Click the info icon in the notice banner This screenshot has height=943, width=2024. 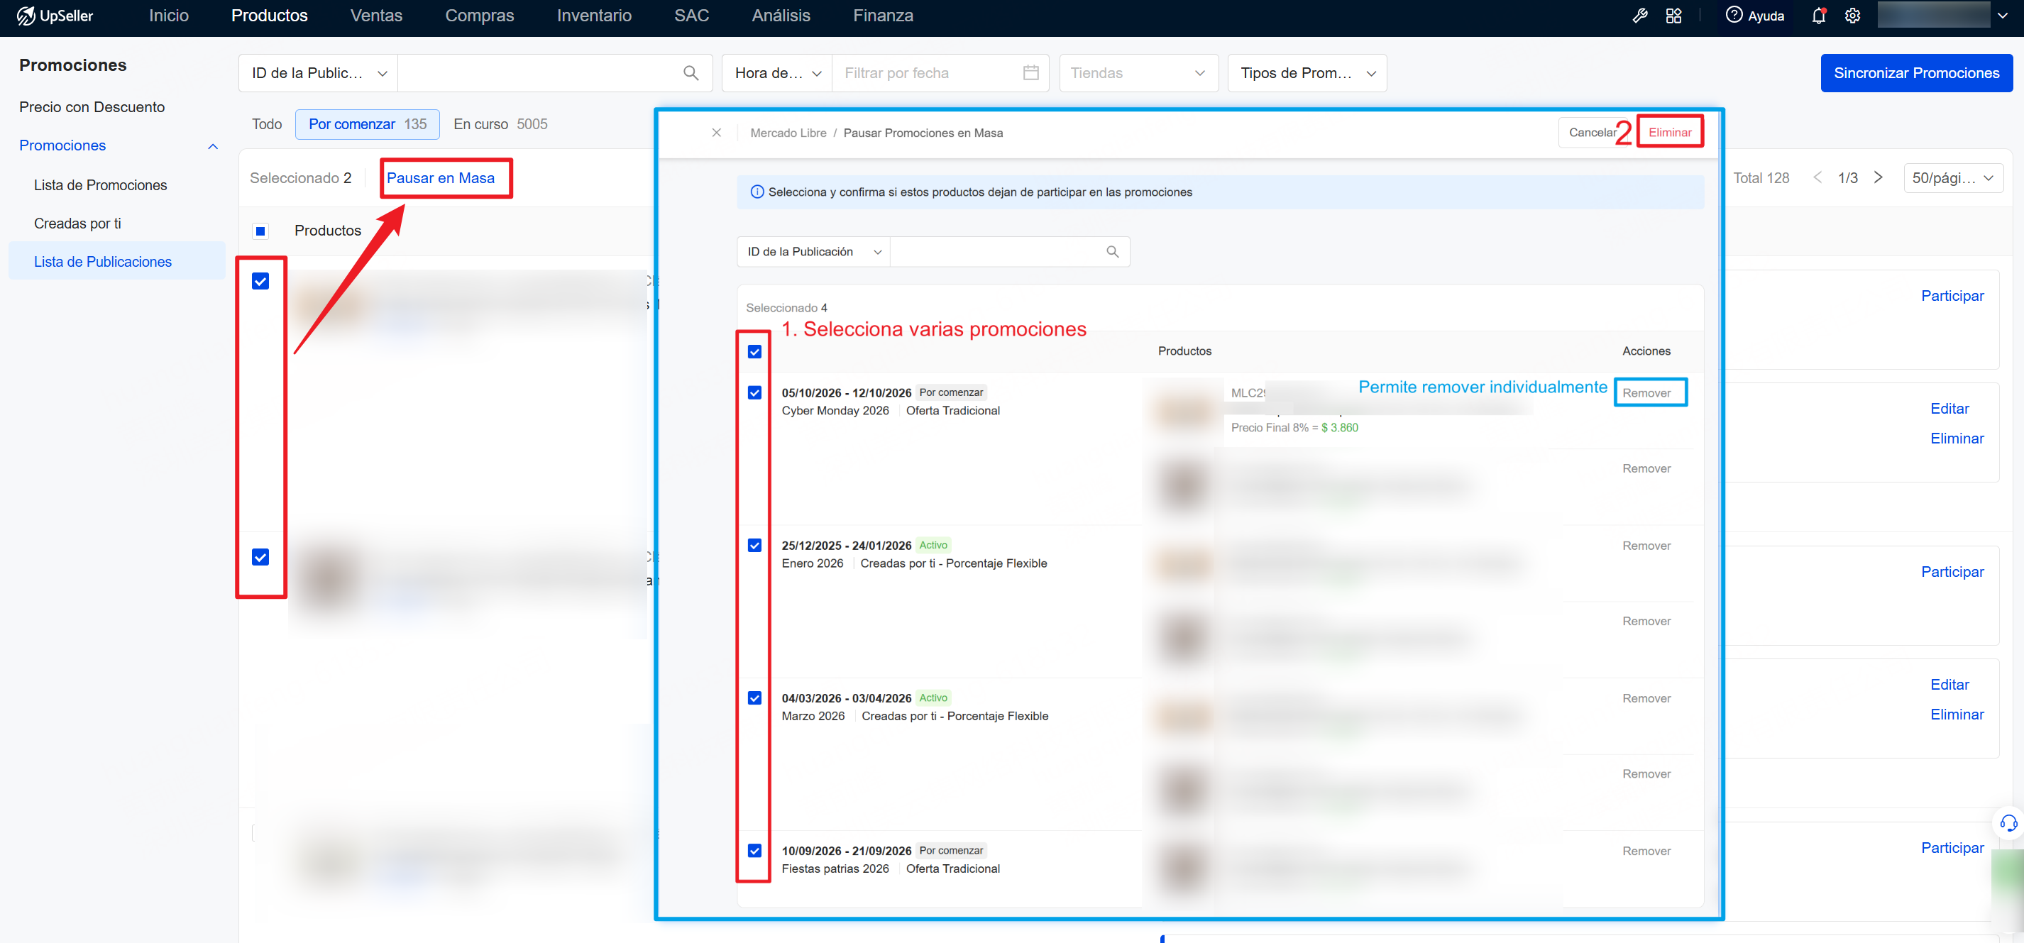[757, 192]
